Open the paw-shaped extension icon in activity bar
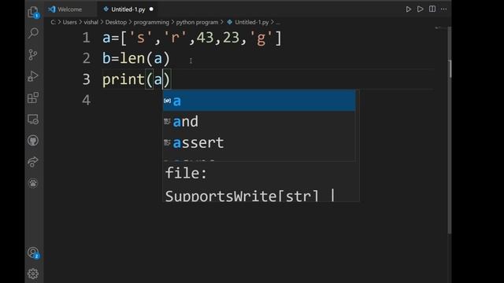The height and width of the screenshot is (283, 504). (33, 183)
